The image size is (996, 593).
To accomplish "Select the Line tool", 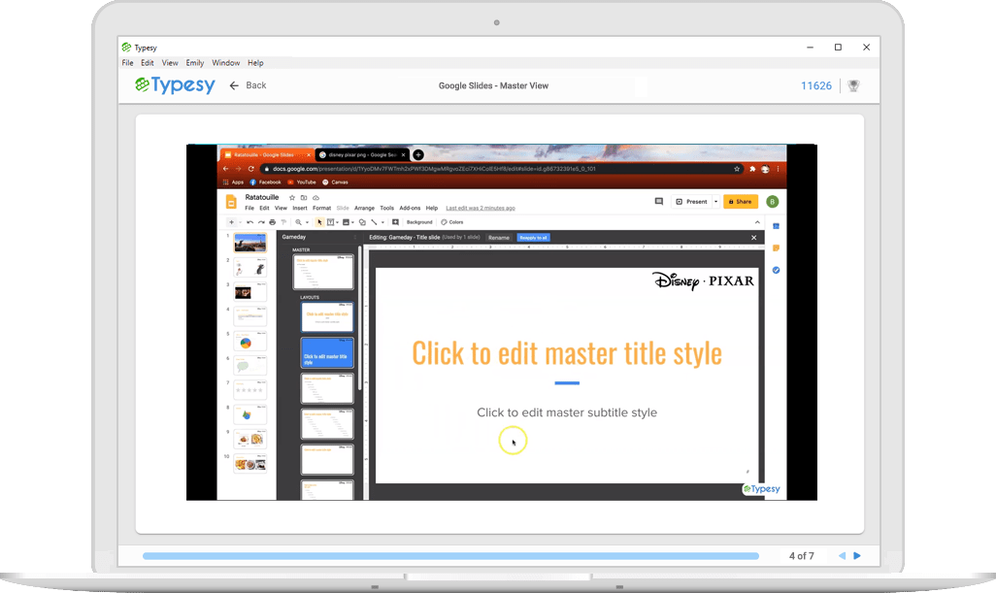I will [x=374, y=222].
